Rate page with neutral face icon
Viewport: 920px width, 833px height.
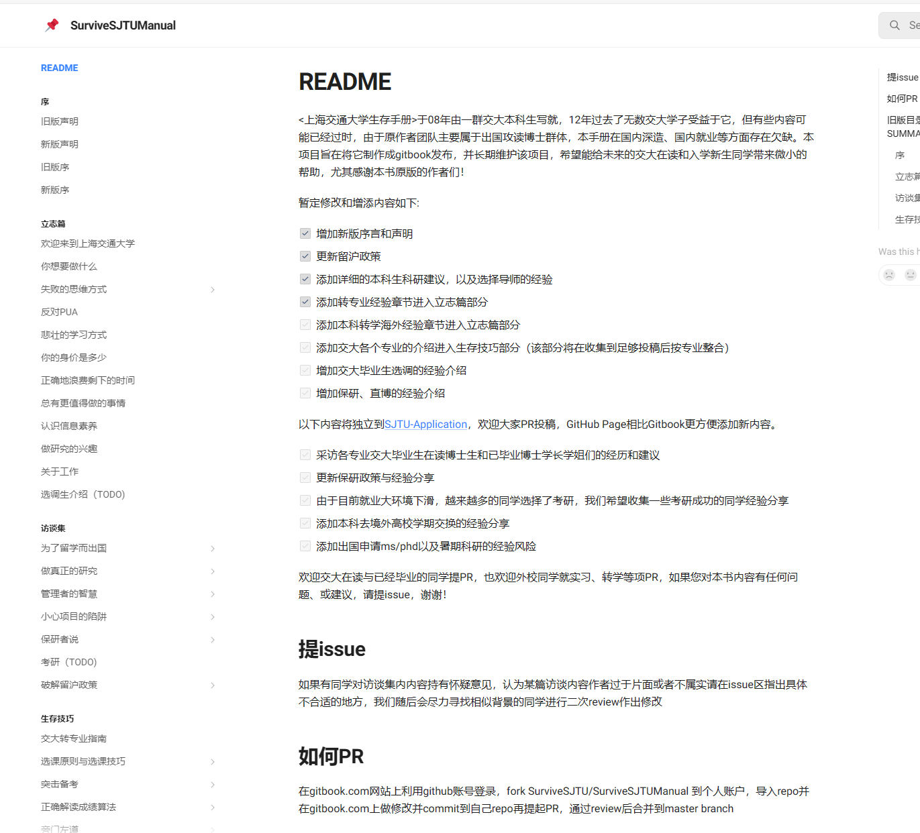coord(910,275)
